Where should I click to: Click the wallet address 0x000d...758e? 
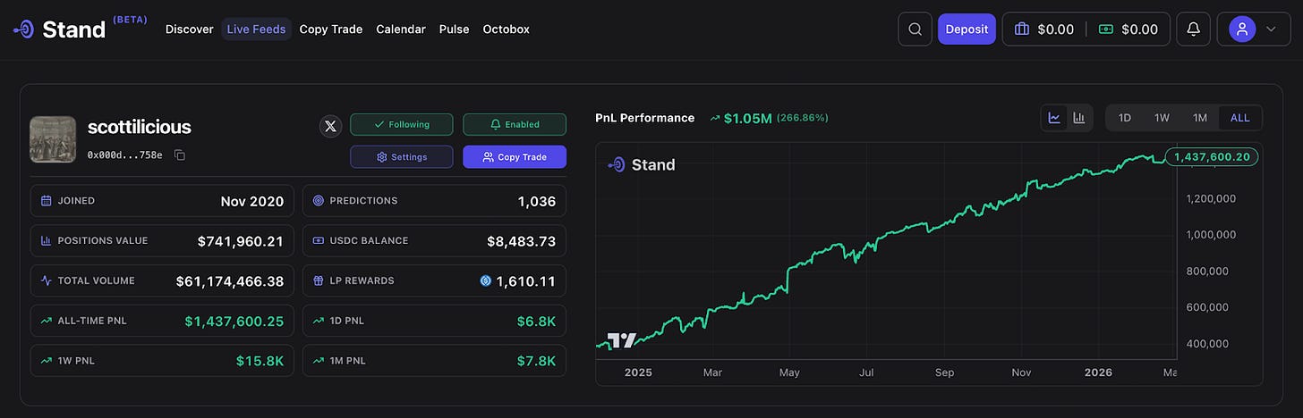(125, 155)
